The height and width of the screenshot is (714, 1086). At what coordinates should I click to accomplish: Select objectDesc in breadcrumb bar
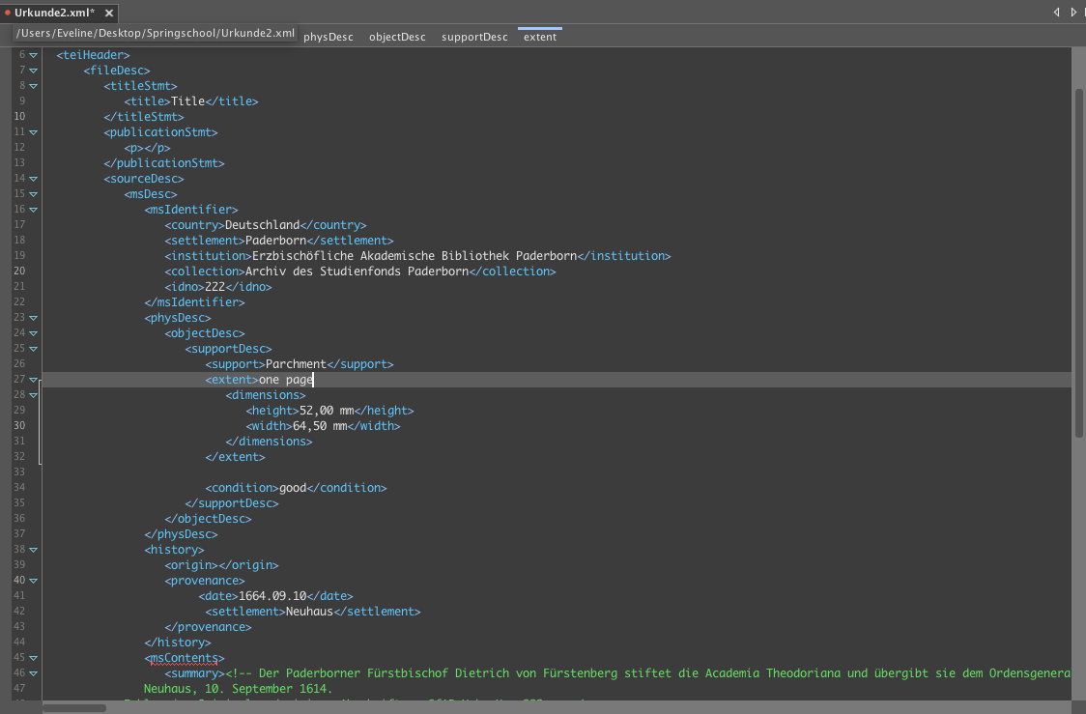(x=397, y=37)
